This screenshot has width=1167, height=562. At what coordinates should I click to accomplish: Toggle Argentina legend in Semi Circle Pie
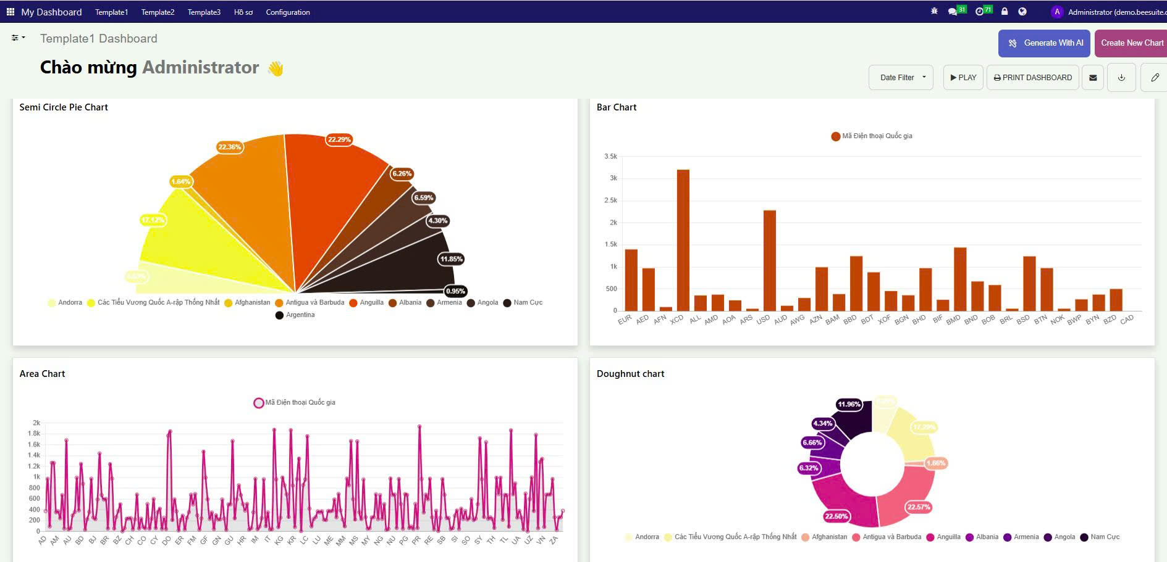tap(295, 315)
